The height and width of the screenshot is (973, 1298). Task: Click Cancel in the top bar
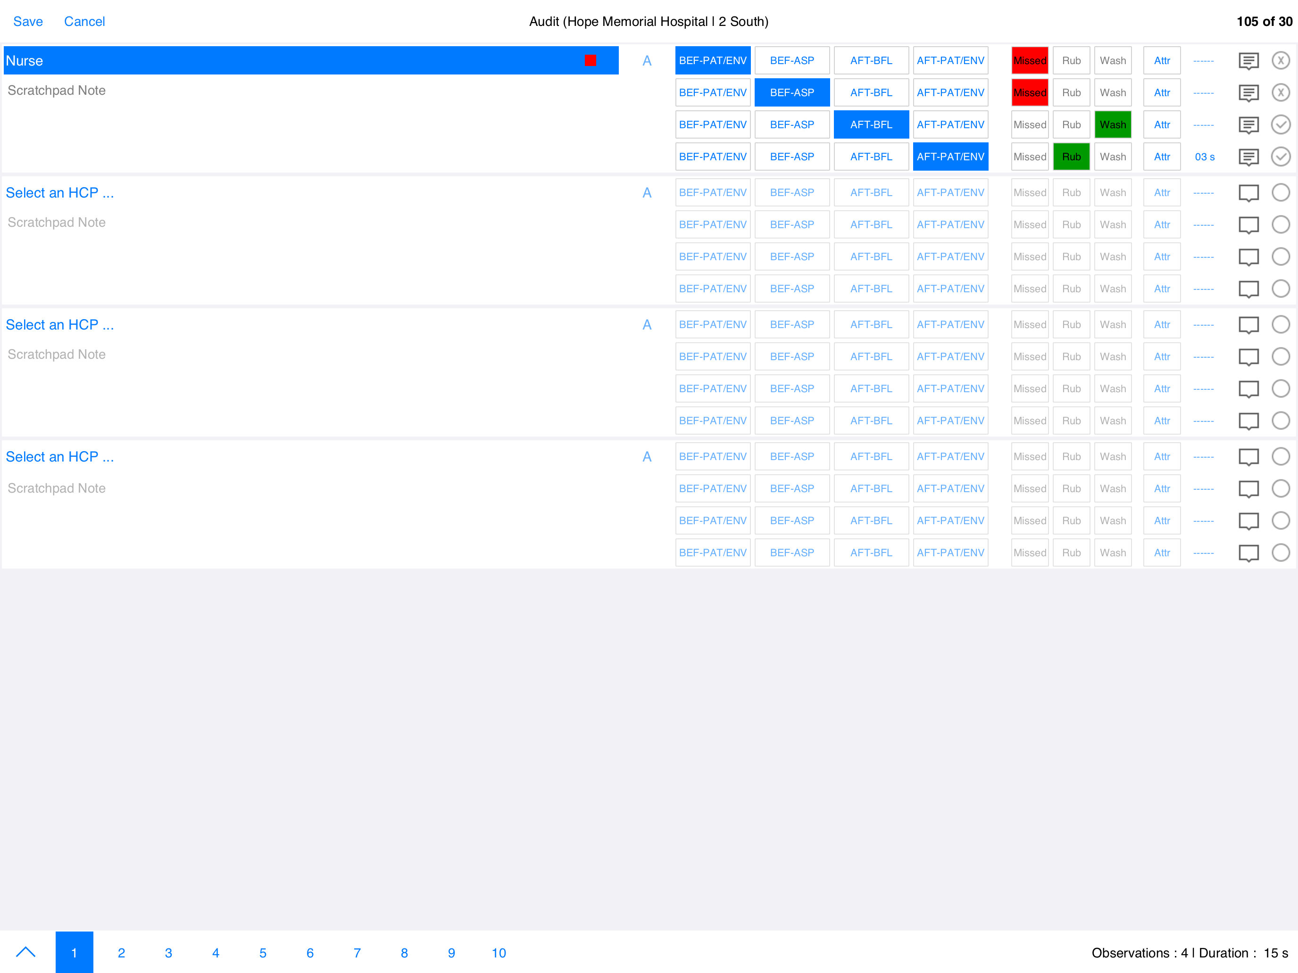click(x=84, y=22)
